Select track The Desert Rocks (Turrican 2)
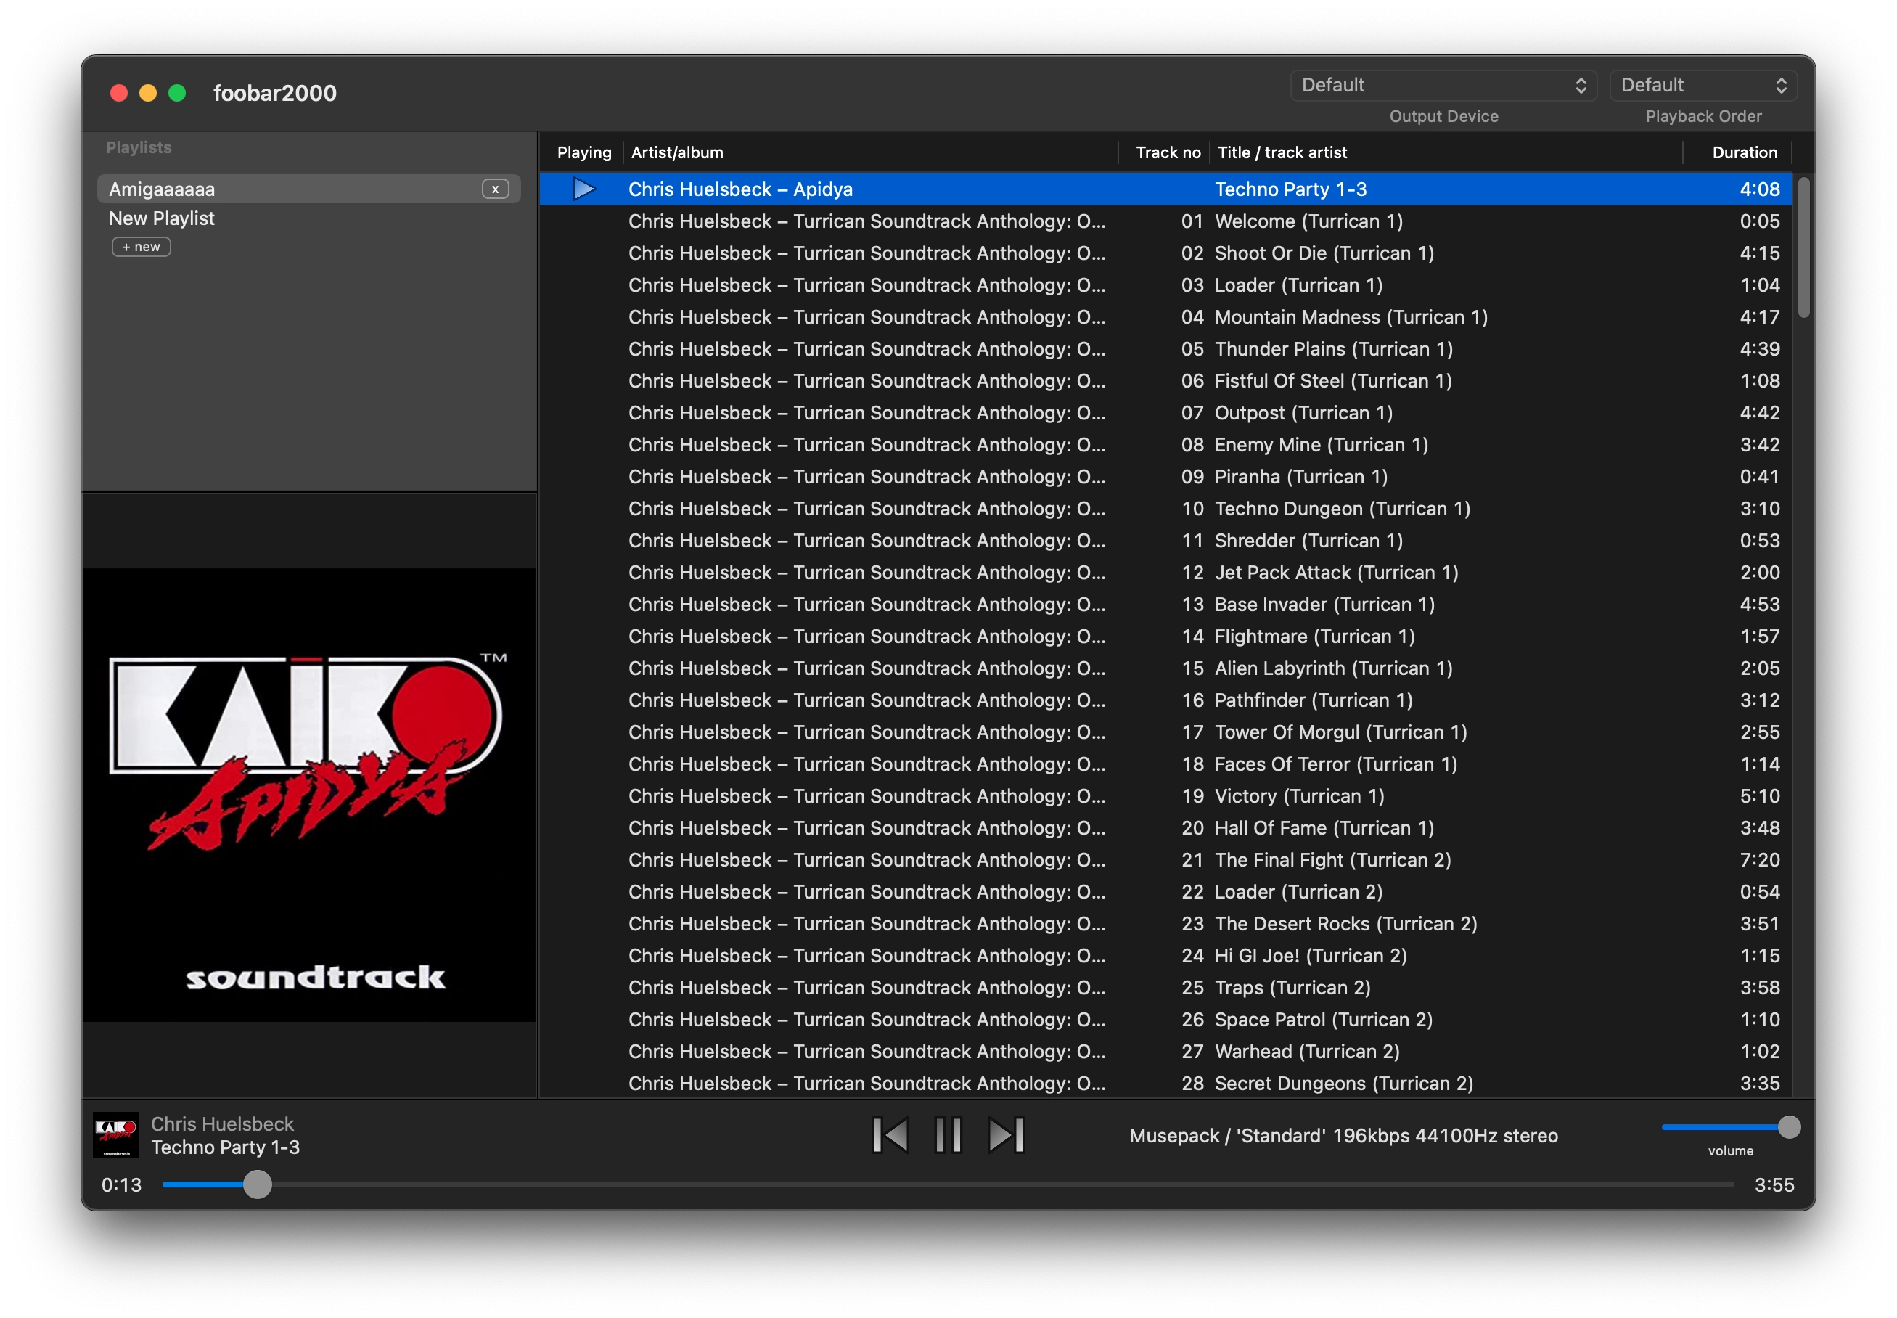 pyautogui.click(x=1165, y=924)
